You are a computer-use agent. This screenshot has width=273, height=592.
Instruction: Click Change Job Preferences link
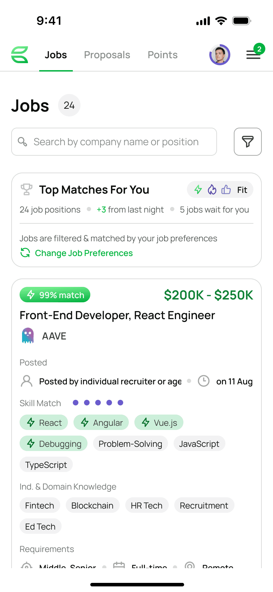(84, 253)
